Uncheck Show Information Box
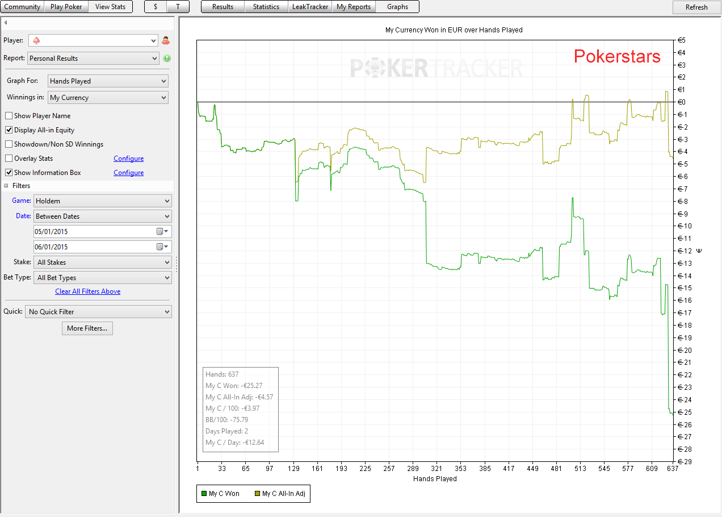Image resolution: width=722 pixels, height=517 pixels. click(x=9, y=173)
